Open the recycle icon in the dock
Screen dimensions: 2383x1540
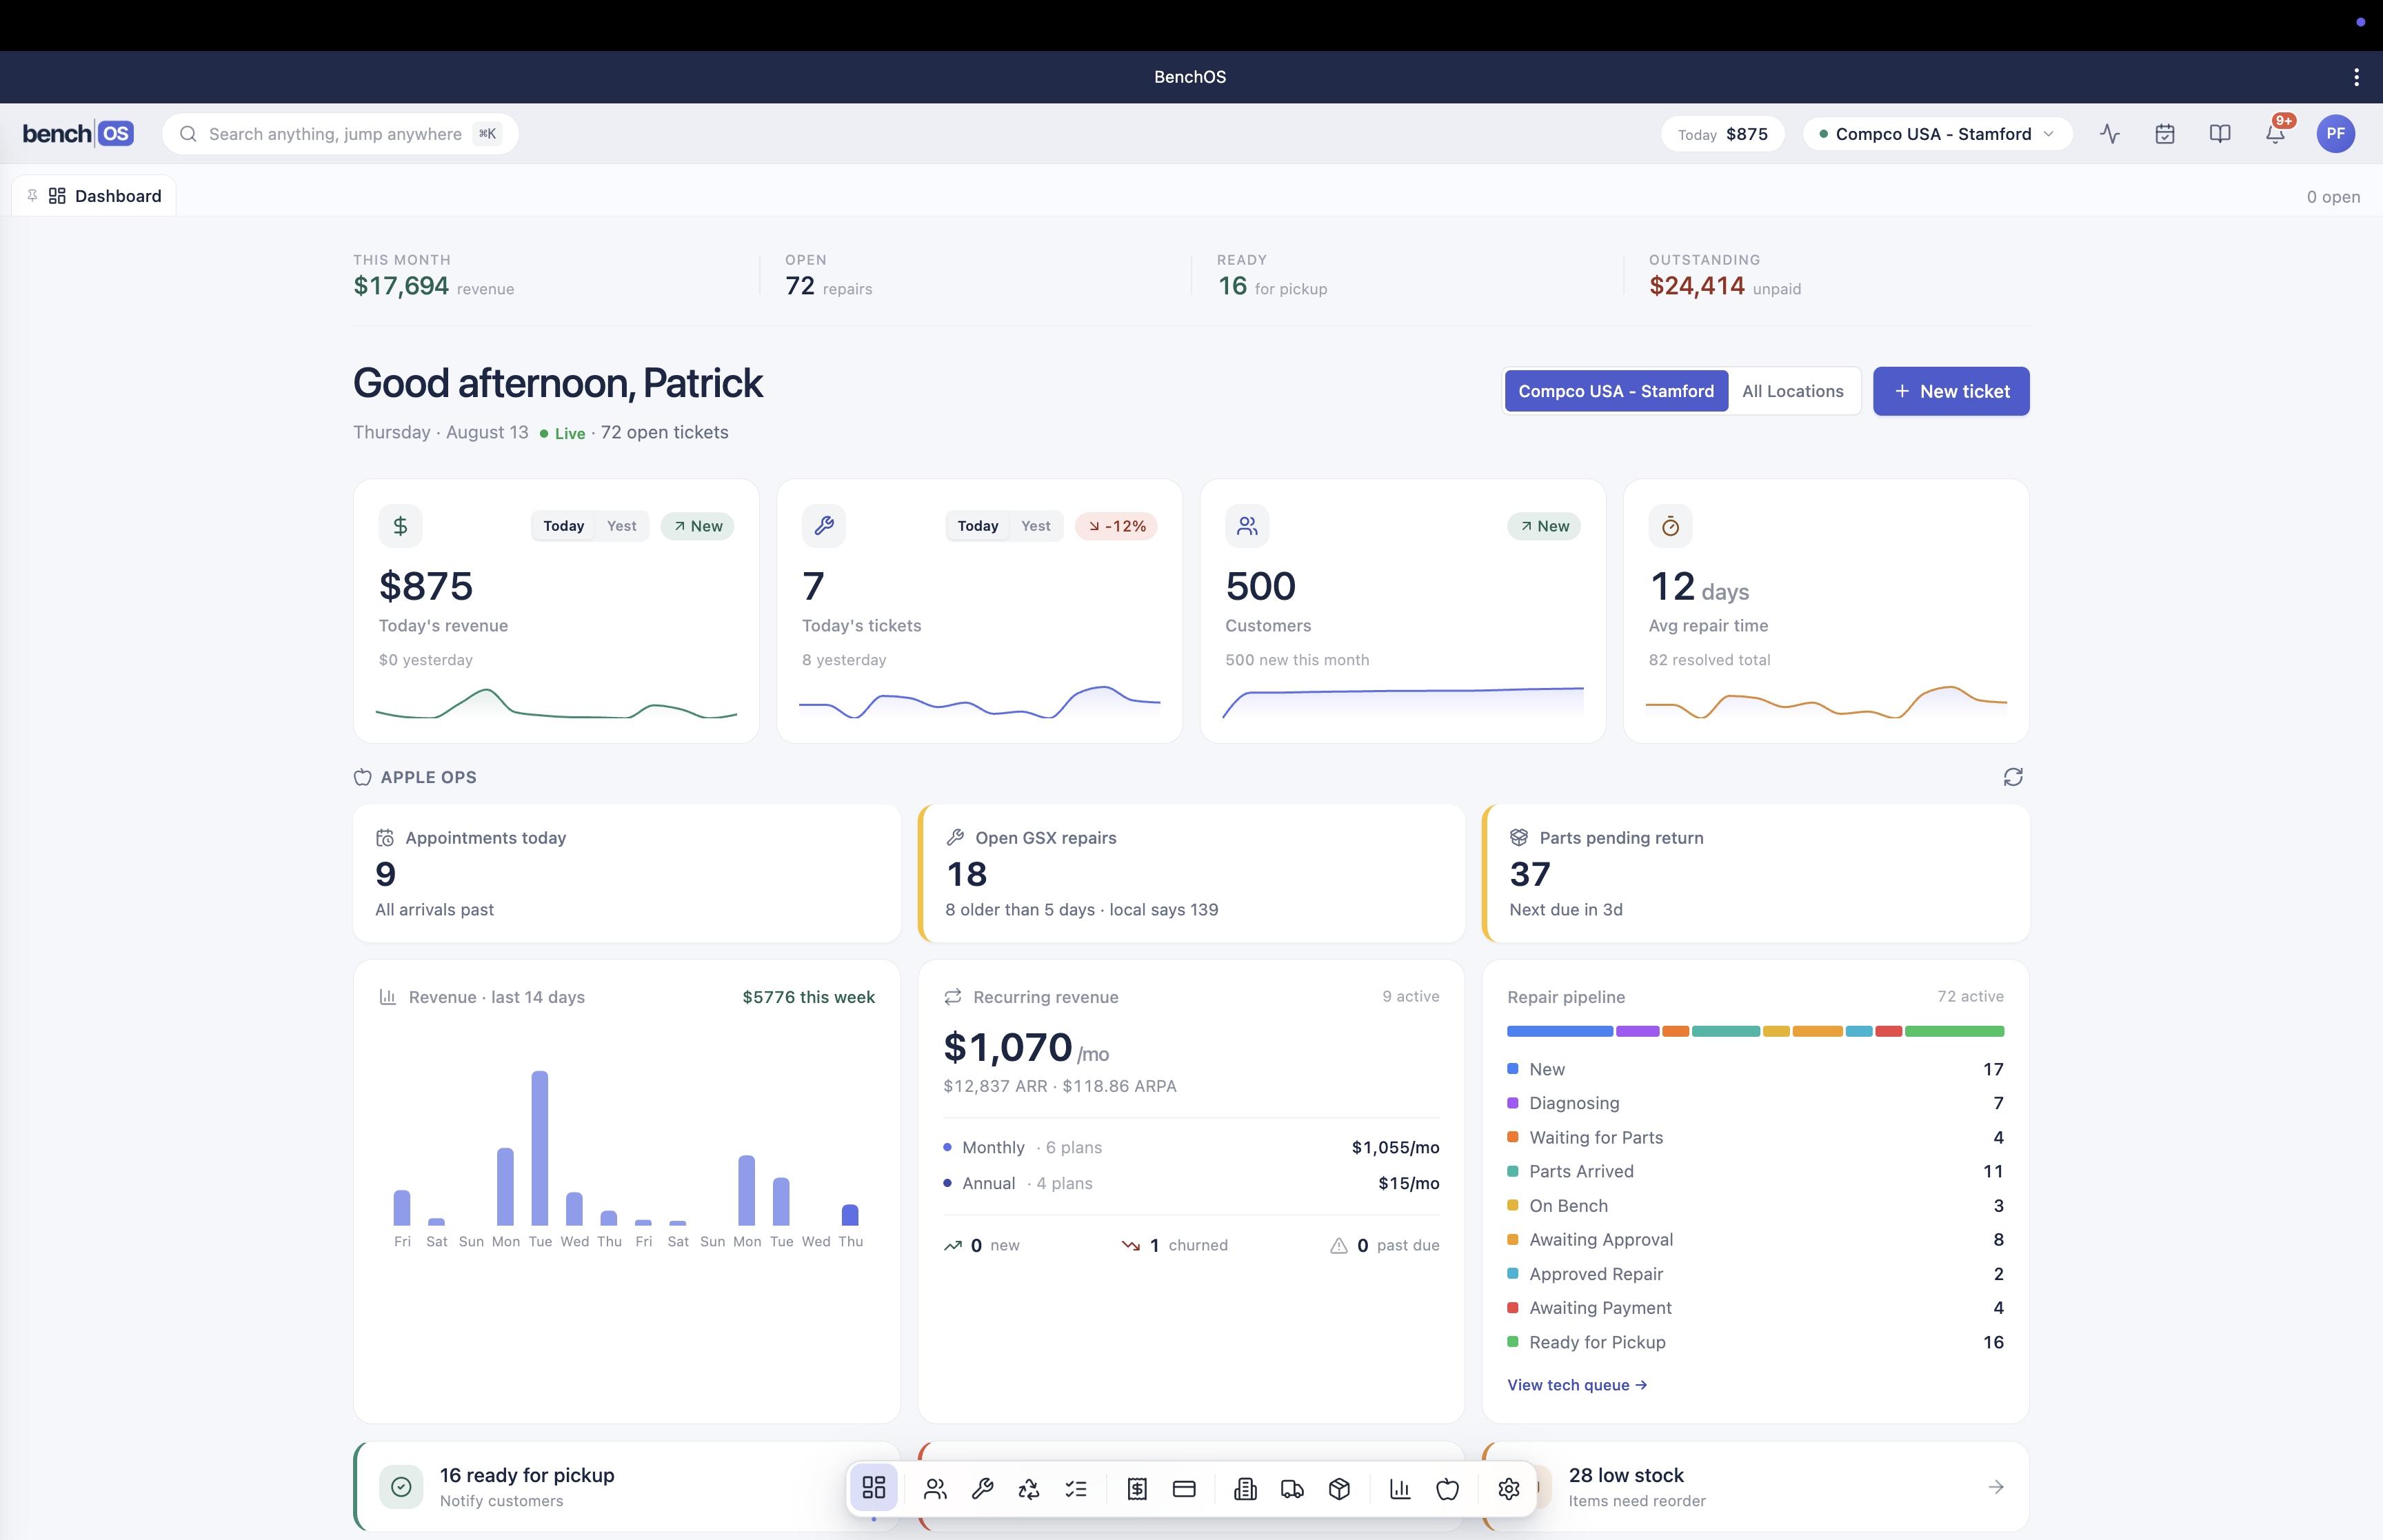(1029, 1489)
